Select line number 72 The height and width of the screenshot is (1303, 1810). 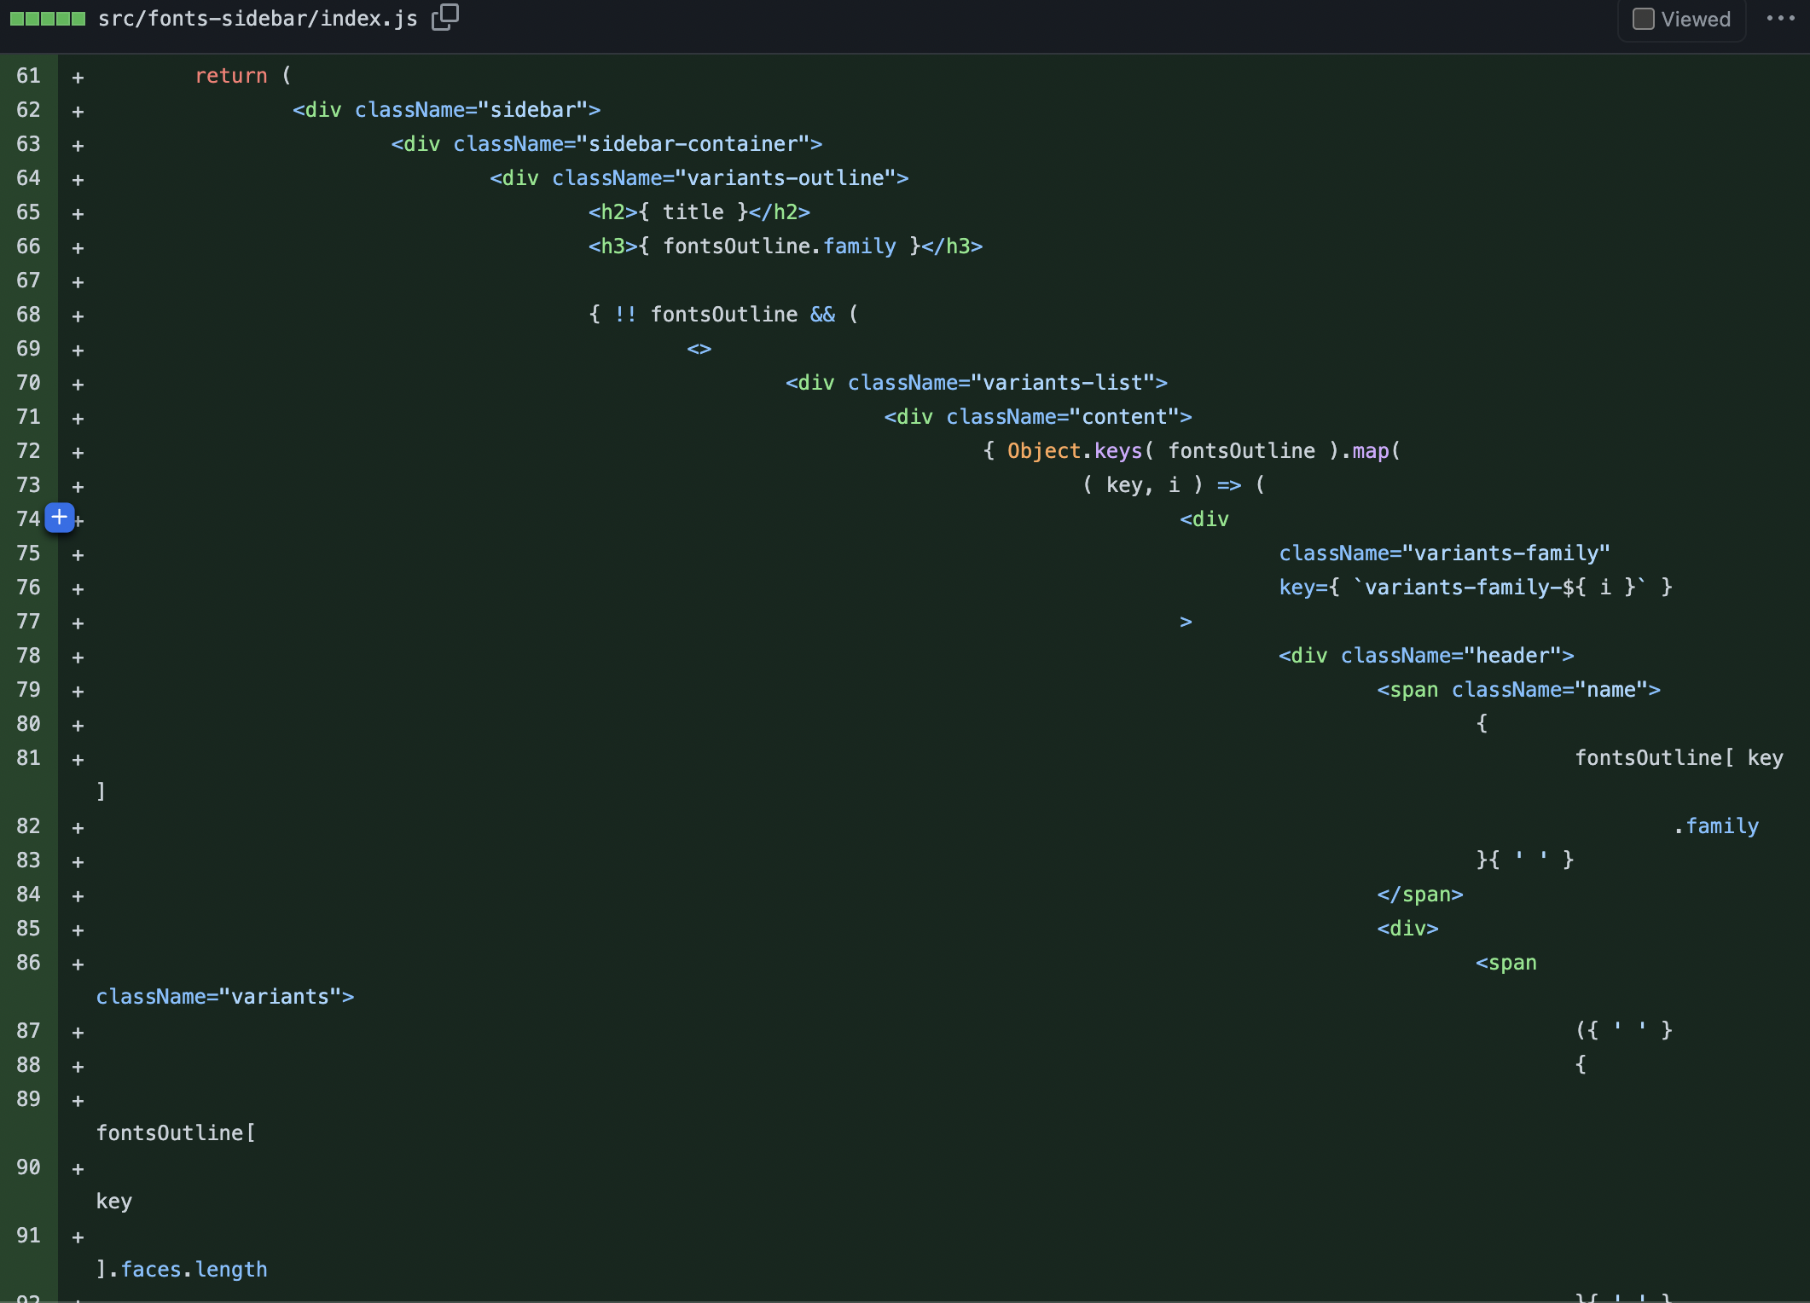[28, 451]
